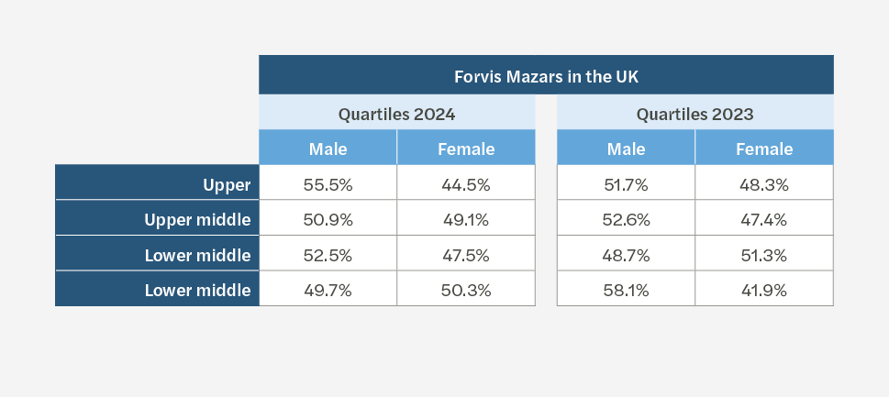Click the cell showing 51.7%

pyautogui.click(x=626, y=184)
